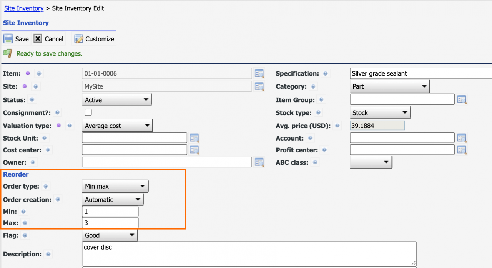Open the Valuation type dropdown
Screen dimensions: 492x268
coord(117,126)
